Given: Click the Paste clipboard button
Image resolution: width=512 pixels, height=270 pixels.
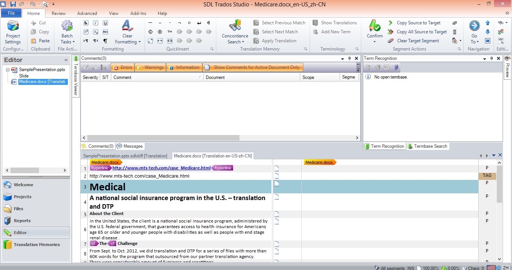Looking at the screenshot, I should (x=40, y=41).
